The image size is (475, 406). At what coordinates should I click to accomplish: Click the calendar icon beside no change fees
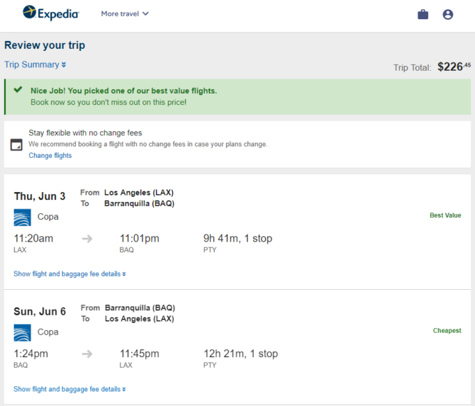click(16, 145)
